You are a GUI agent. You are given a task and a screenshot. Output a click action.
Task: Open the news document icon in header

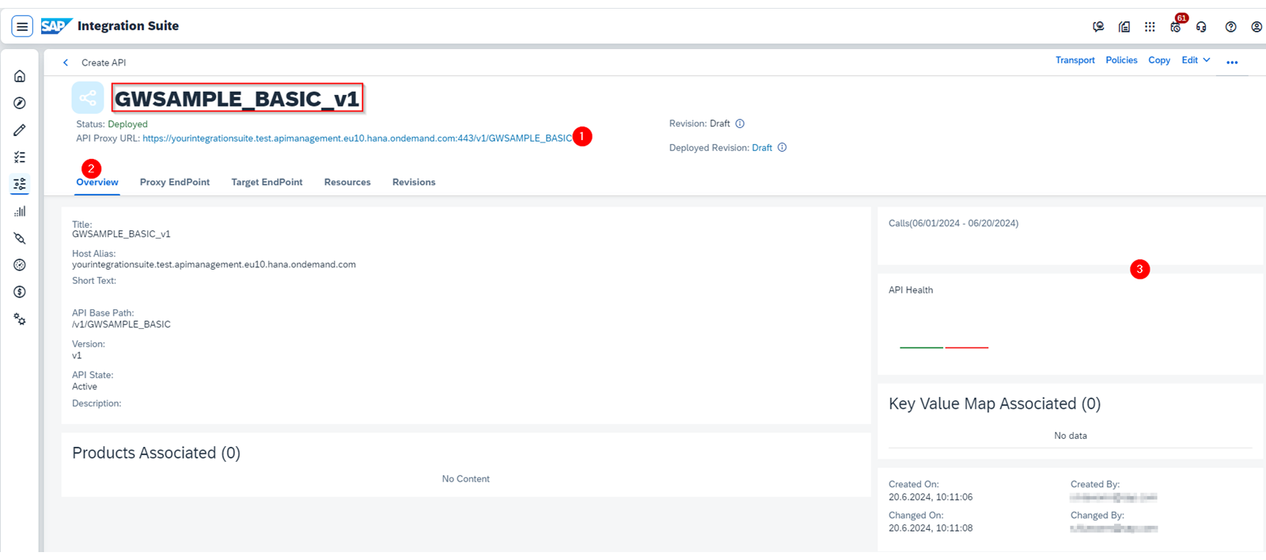point(1124,27)
